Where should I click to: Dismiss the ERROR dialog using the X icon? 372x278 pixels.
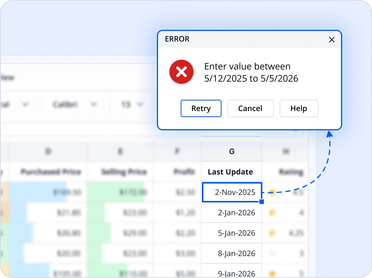point(332,39)
